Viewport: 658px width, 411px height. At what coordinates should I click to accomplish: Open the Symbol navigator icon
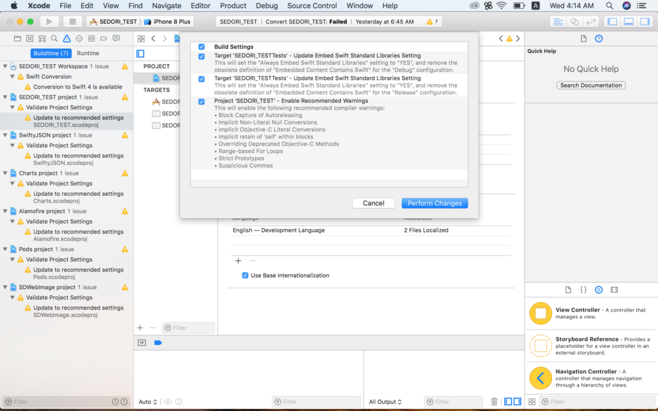[42, 39]
